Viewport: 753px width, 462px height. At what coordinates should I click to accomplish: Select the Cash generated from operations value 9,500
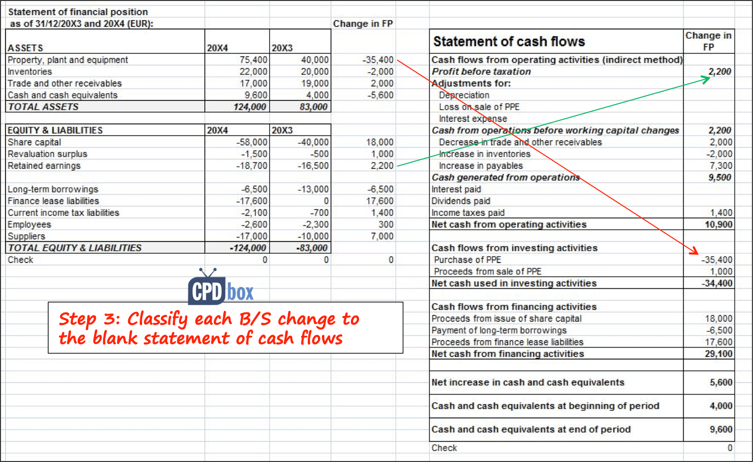(720, 177)
